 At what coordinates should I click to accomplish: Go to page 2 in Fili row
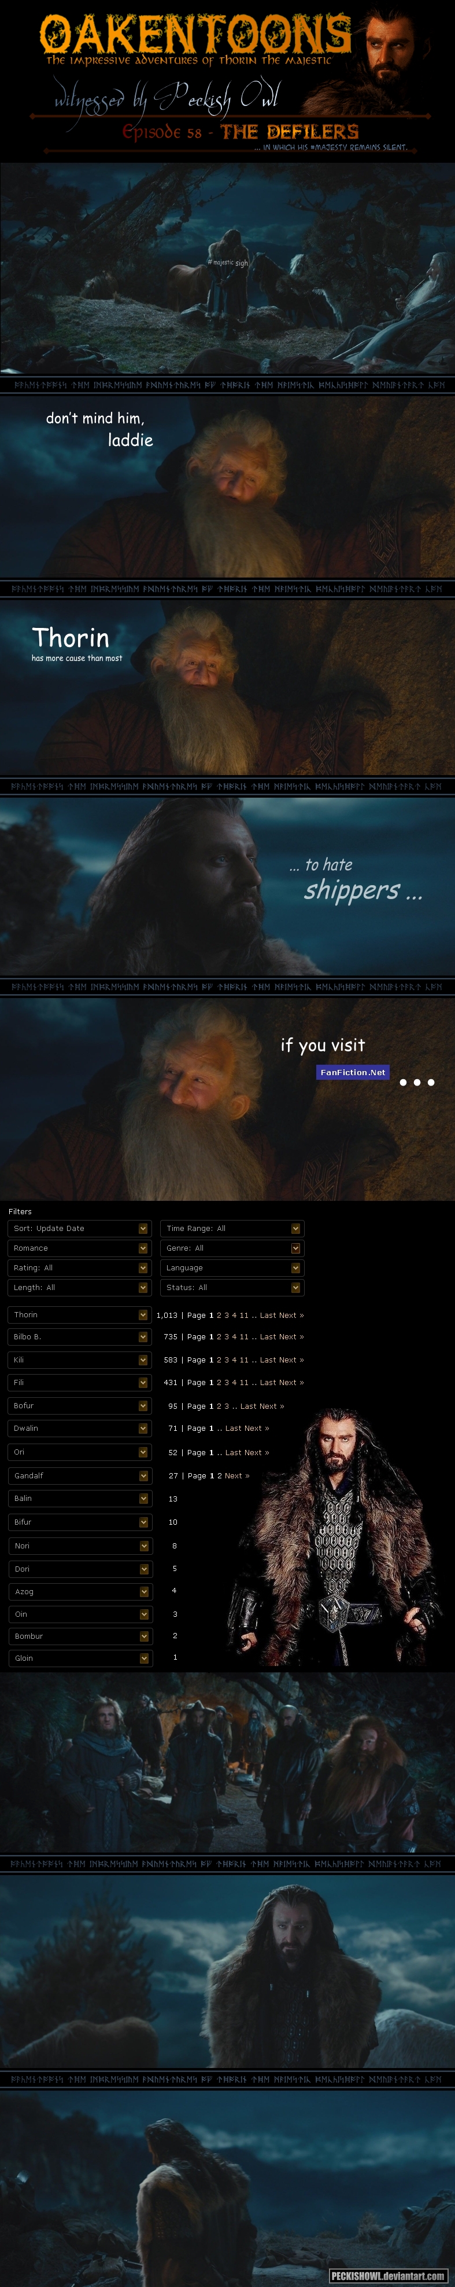click(x=220, y=1382)
